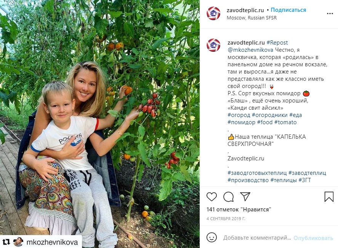The image size is (338, 248).
Task: Click the repost arrows icon on photo
Action: [6, 242]
